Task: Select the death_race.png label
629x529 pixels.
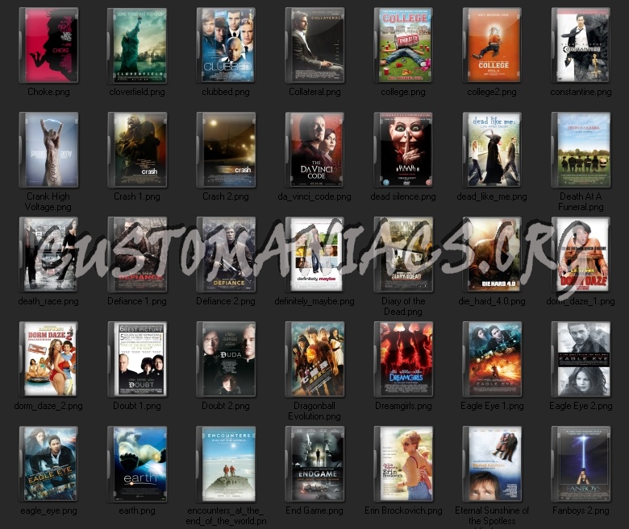Action: point(48,301)
